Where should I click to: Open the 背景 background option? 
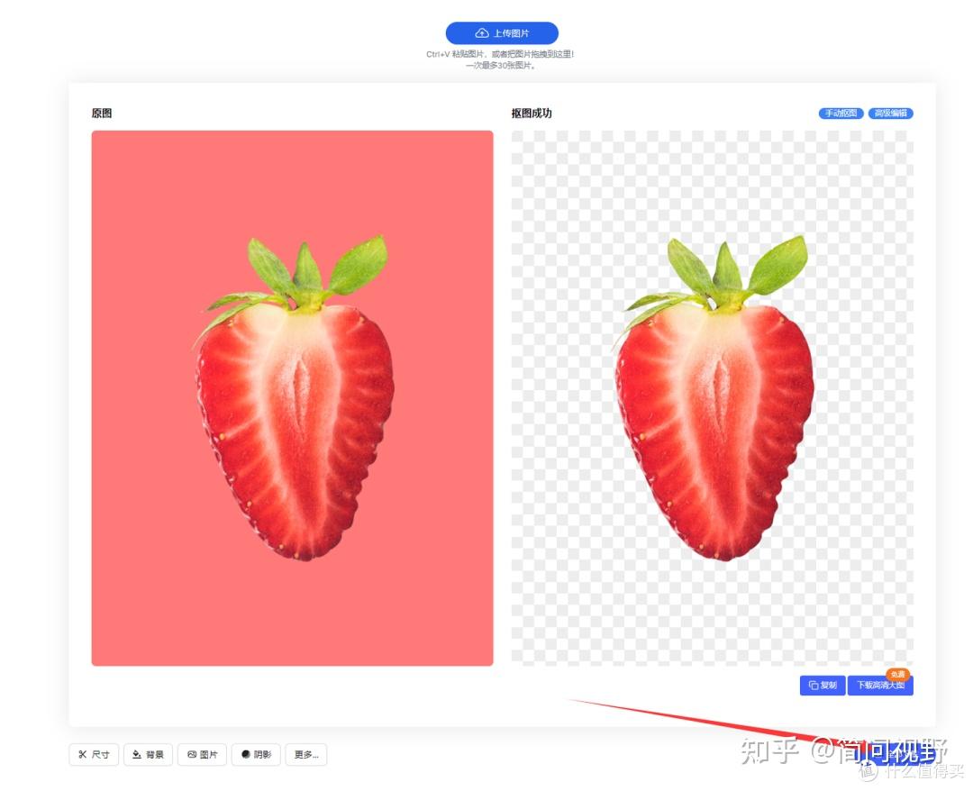click(148, 754)
